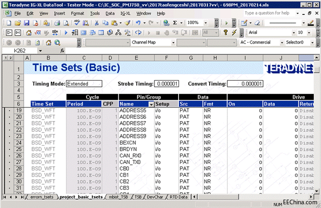
Task: Insert hyperlink with the globe icon
Action: click(x=166, y=23)
